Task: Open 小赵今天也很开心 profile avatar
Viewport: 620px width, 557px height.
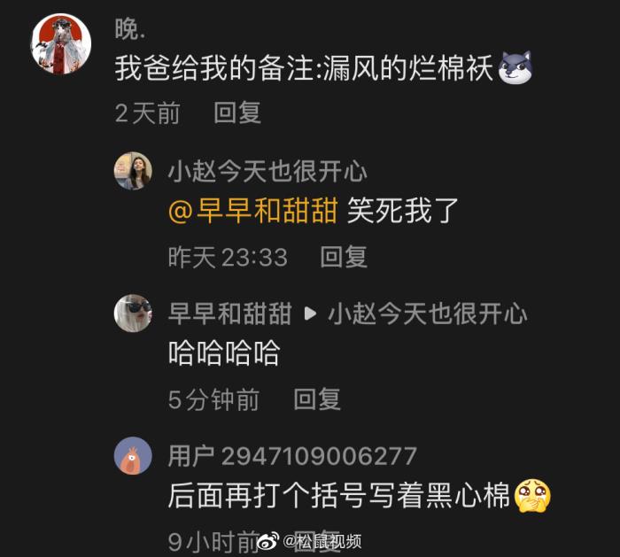Action: (133, 170)
